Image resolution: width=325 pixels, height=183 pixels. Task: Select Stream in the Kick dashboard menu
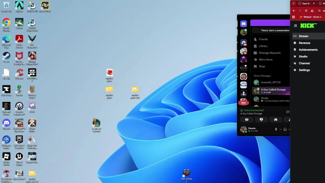coord(308,36)
